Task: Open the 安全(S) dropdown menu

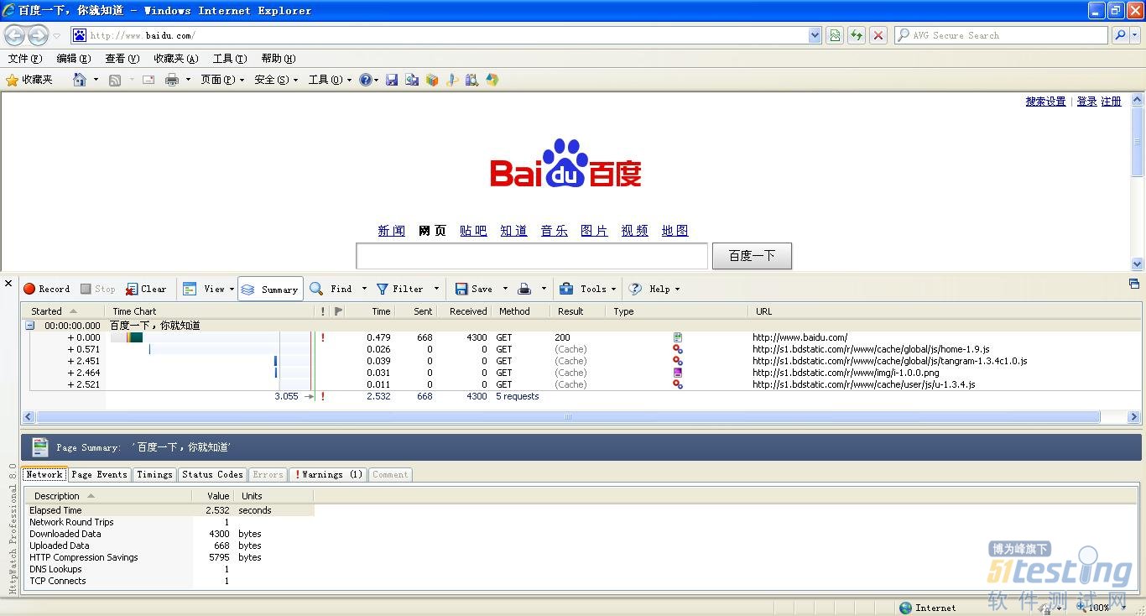Action: (x=276, y=80)
